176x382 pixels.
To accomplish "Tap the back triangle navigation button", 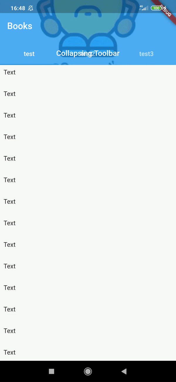I will pyautogui.click(x=124, y=371).
